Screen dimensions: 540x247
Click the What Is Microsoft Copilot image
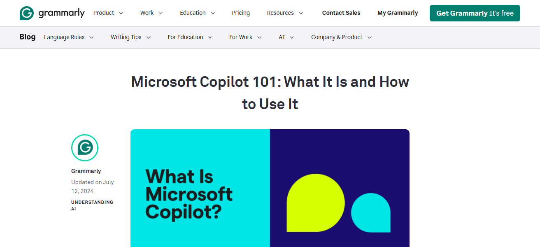(x=270, y=188)
